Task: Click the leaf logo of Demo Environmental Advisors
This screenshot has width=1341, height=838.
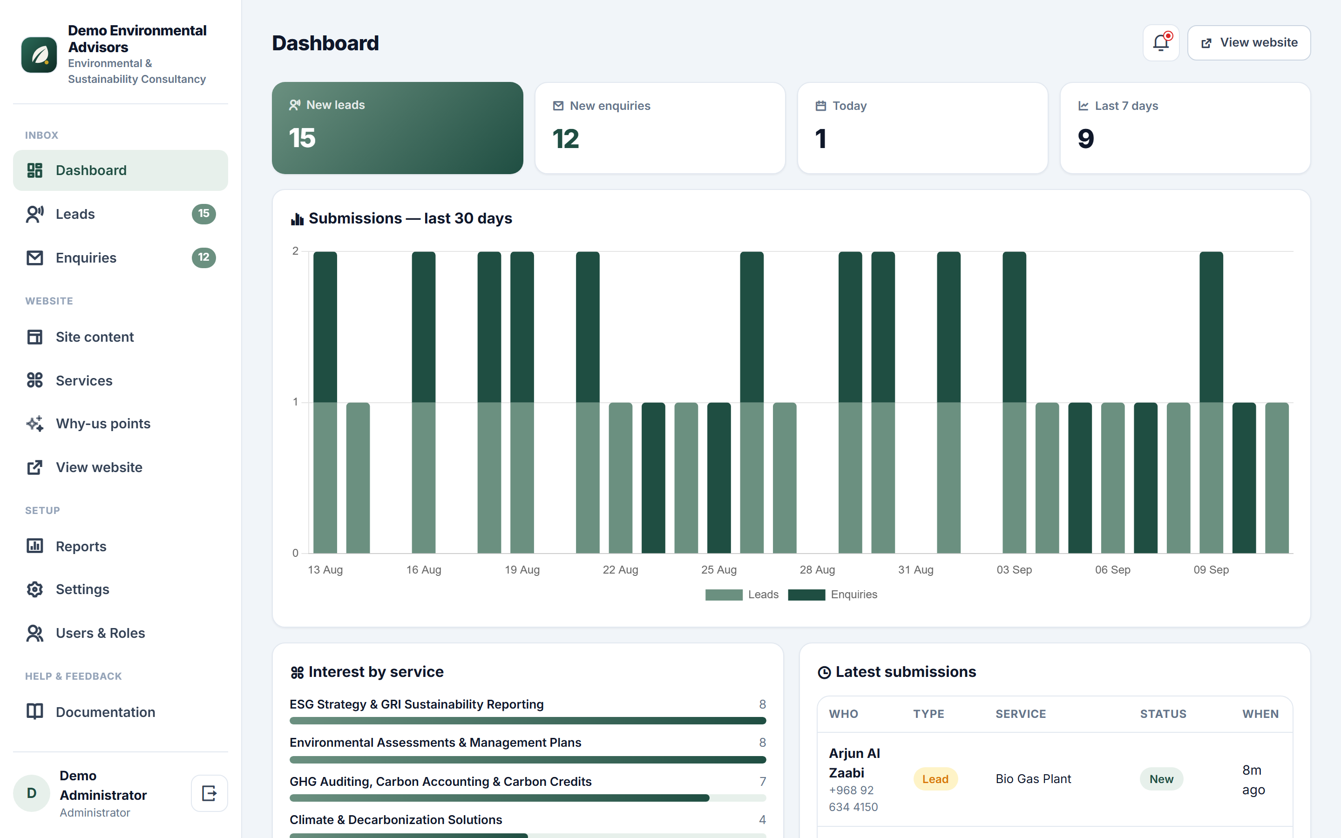Action: 39,55
